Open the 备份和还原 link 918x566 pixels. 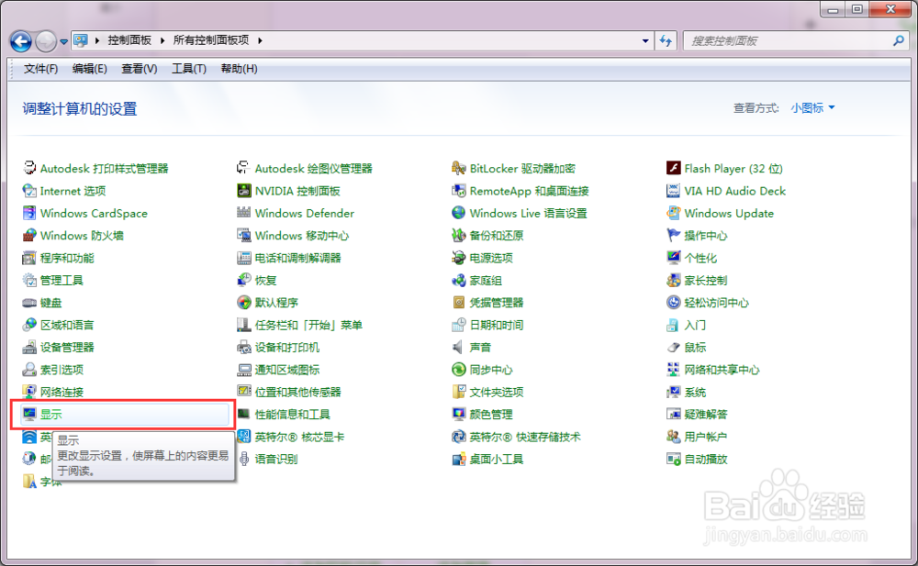click(497, 235)
